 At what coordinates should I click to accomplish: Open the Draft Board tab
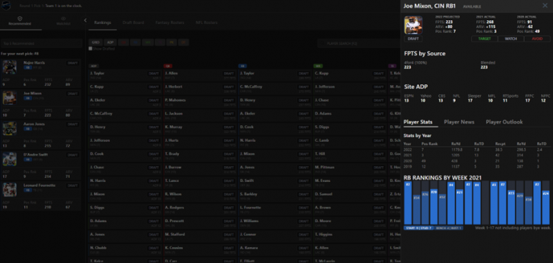[133, 23]
